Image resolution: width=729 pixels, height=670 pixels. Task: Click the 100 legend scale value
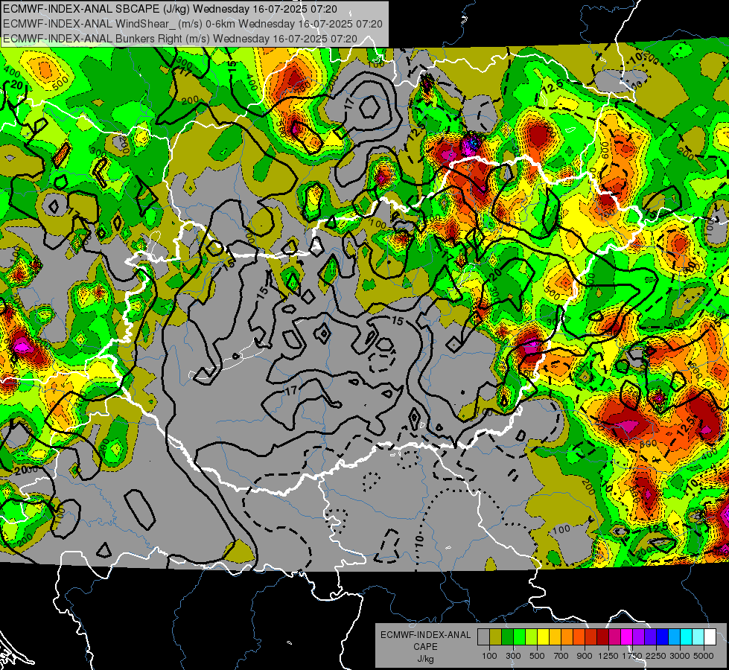489,656
